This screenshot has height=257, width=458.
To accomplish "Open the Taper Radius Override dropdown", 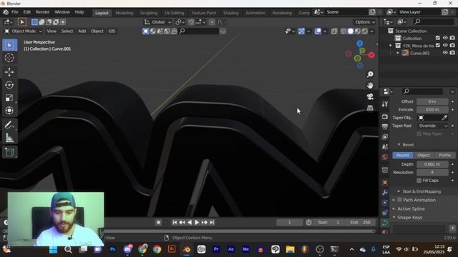I will 432,126.
